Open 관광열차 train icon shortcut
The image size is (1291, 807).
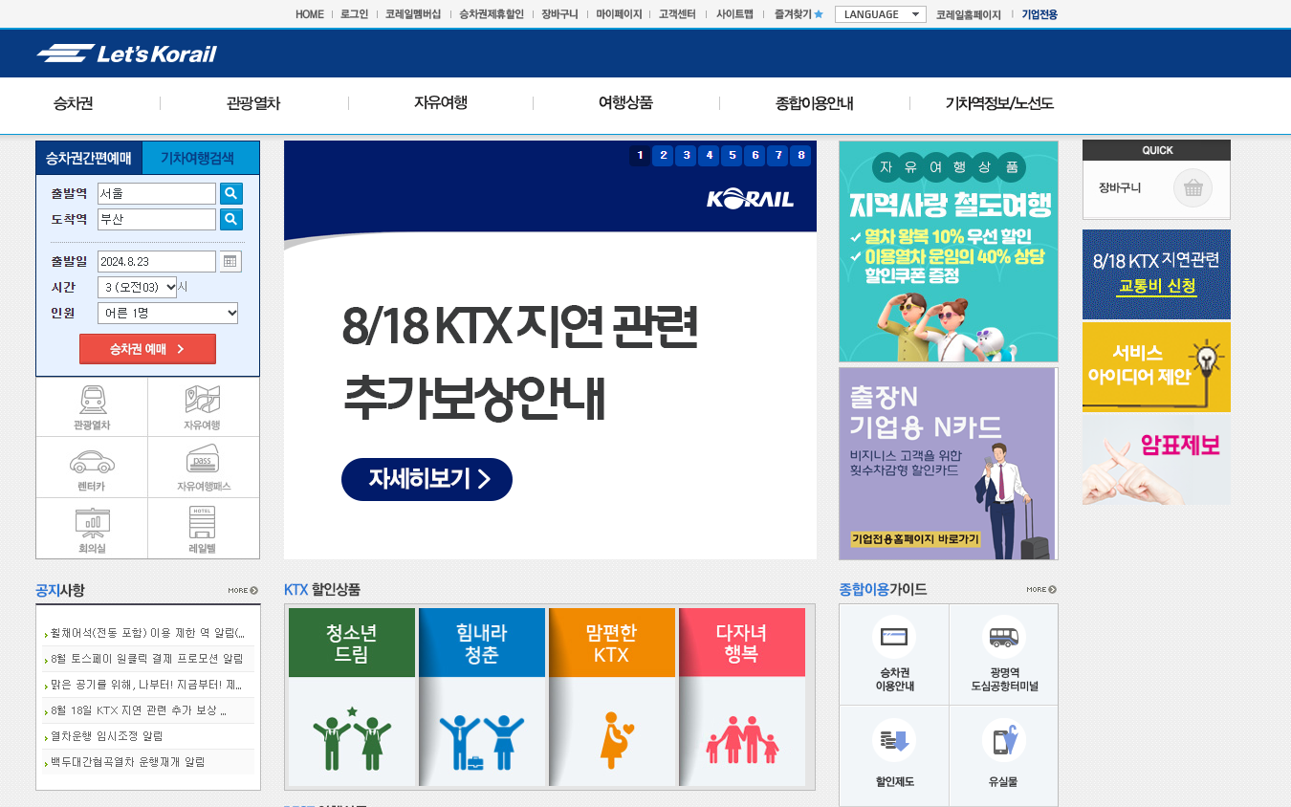click(92, 407)
